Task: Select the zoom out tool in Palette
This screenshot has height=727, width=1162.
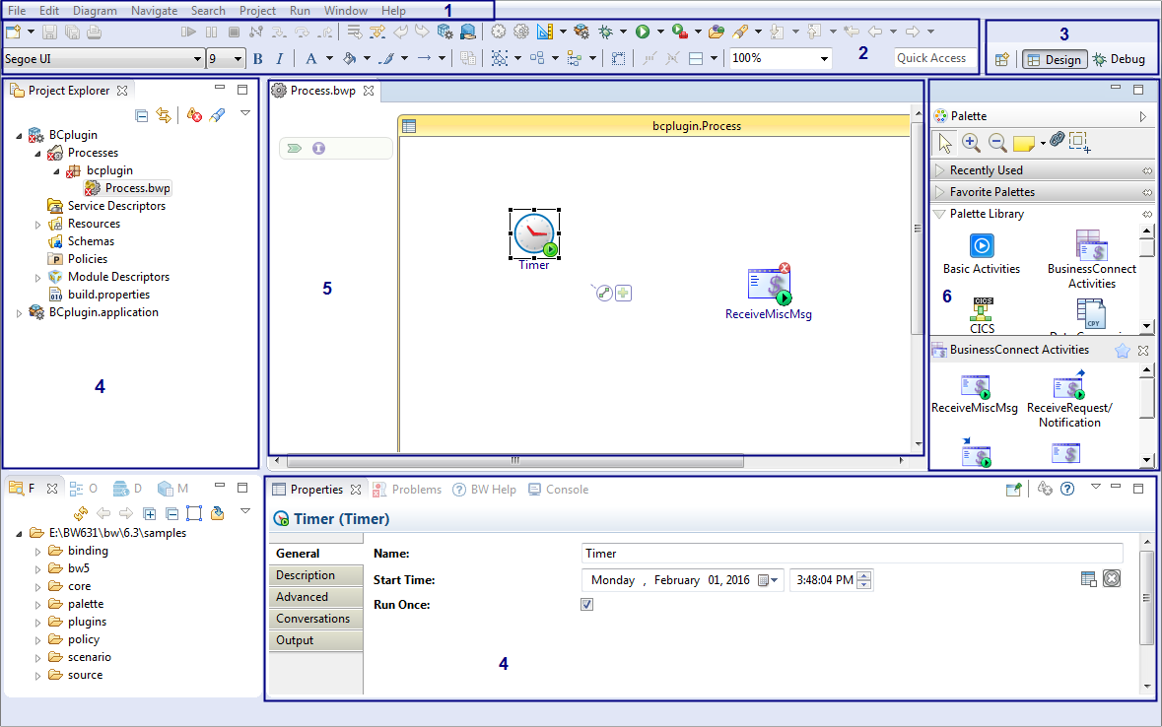Action: (996, 143)
